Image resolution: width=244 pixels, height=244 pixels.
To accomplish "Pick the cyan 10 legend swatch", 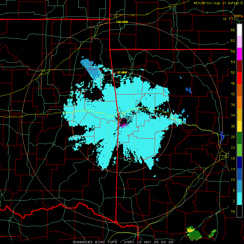I will tap(239, 199).
